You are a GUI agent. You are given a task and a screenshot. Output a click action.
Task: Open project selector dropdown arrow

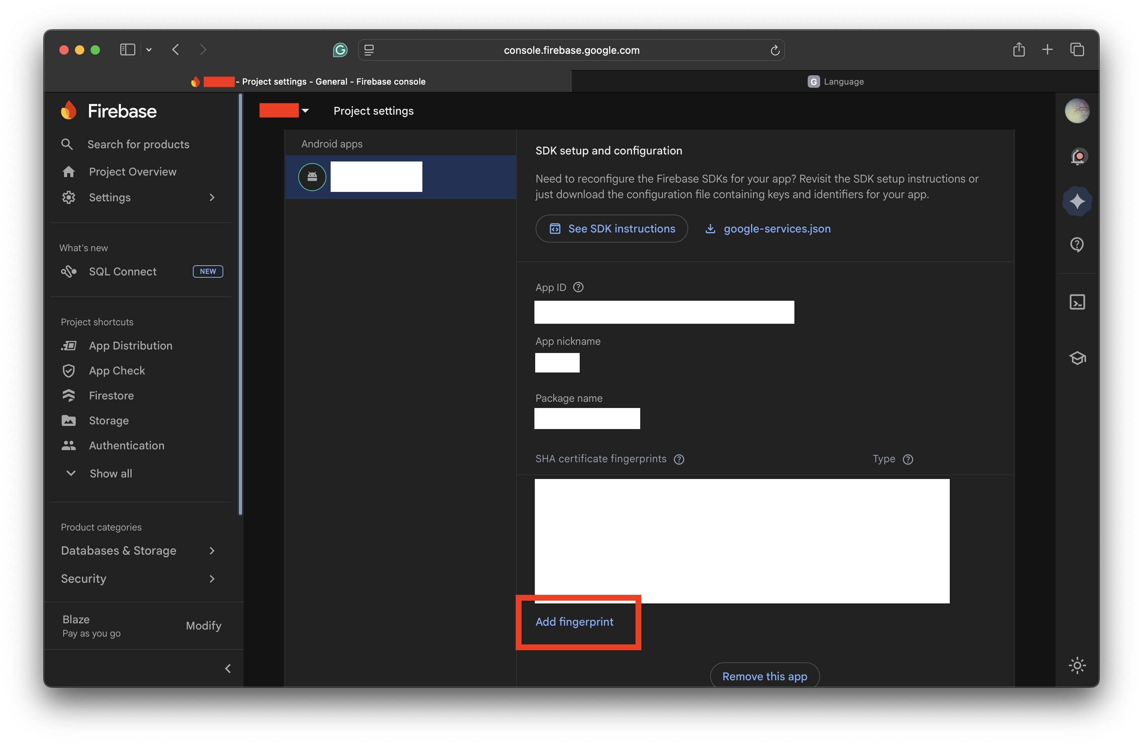(x=305, y=111)
